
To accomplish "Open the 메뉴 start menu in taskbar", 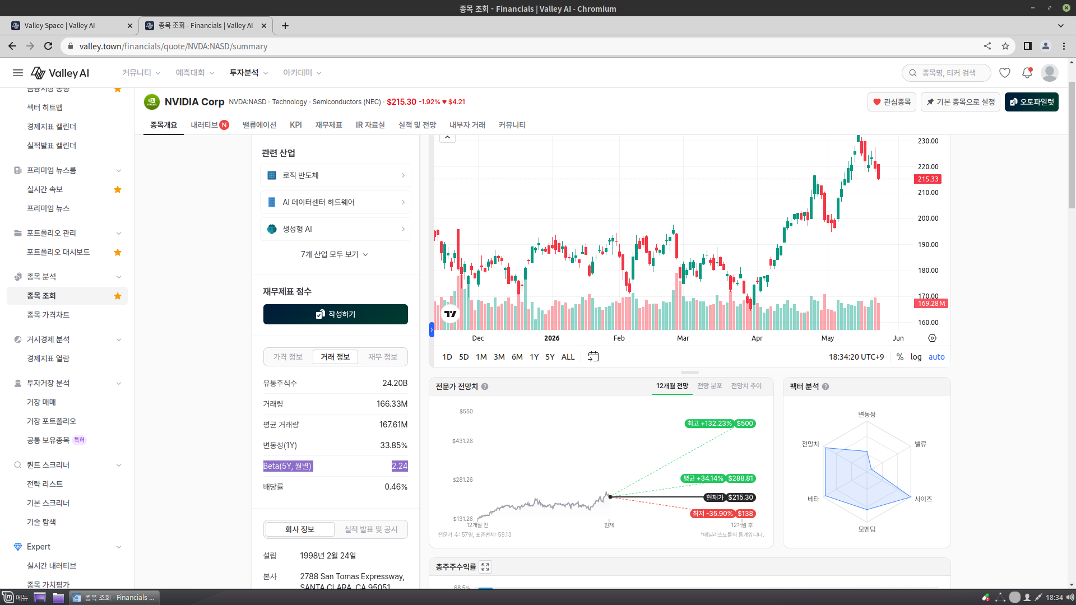I will pyautogui.click(x=15, y=598).
